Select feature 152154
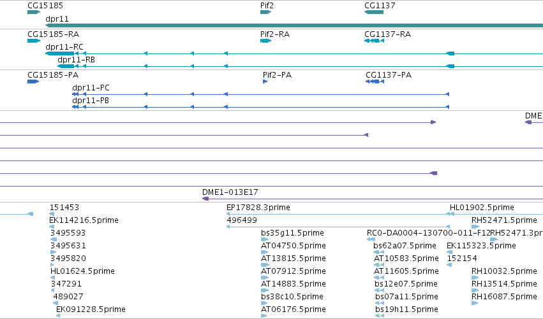The image size is (543, 319). coord(449,265)
